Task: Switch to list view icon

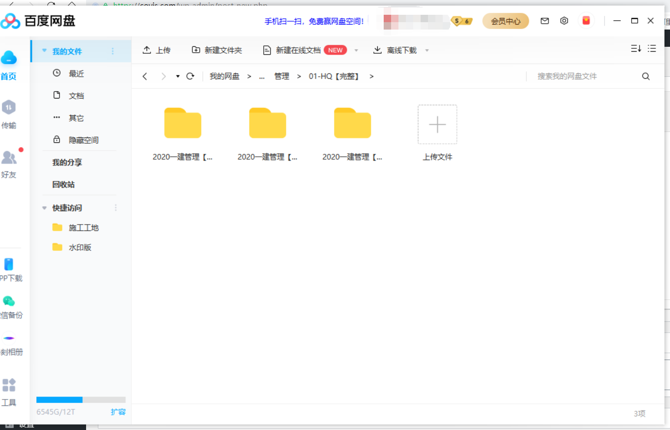Action: [x=652, y=48]
